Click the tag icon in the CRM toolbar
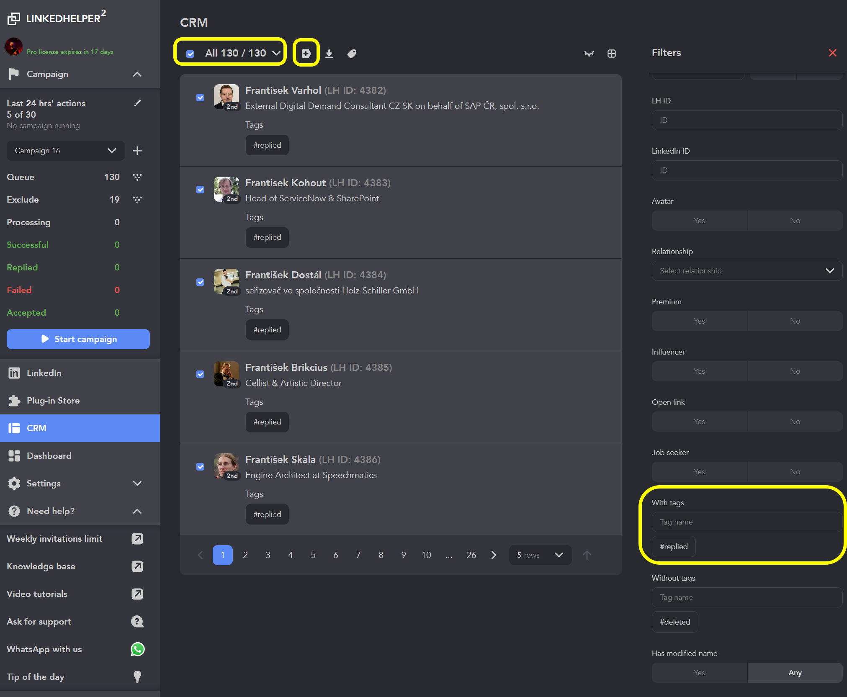Image resolution: width=847 pixels, height=697 pixels. (x=352, y=54)
